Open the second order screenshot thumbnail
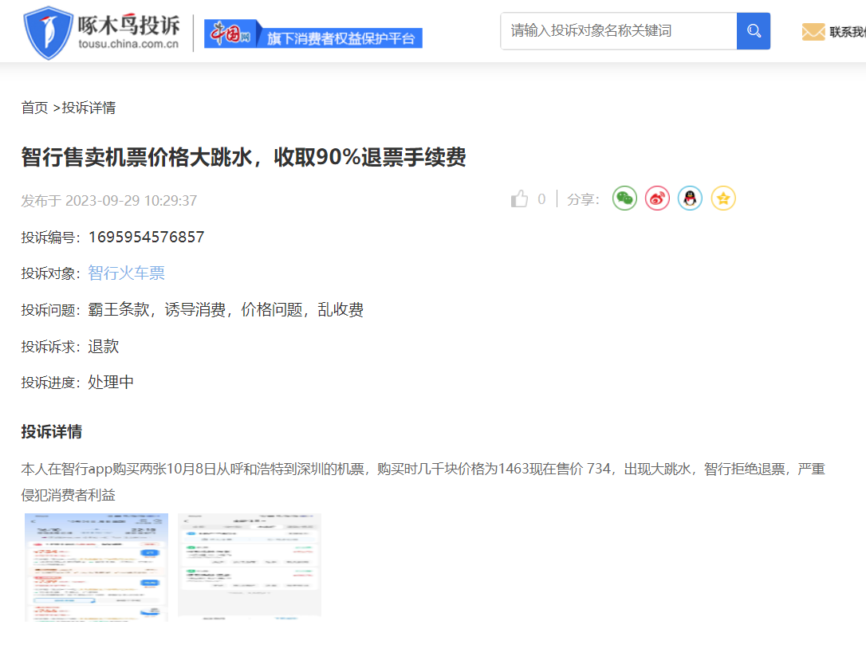 pyautogui.click(x=249, y=565)
